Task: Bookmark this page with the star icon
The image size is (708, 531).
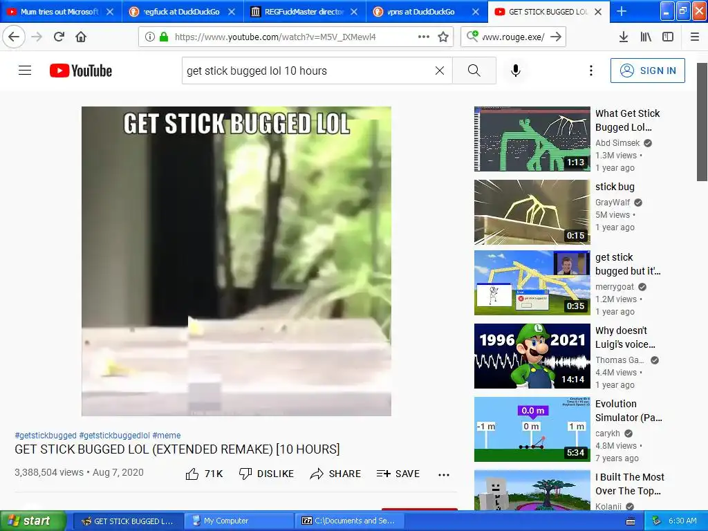Action: point(443,37)
